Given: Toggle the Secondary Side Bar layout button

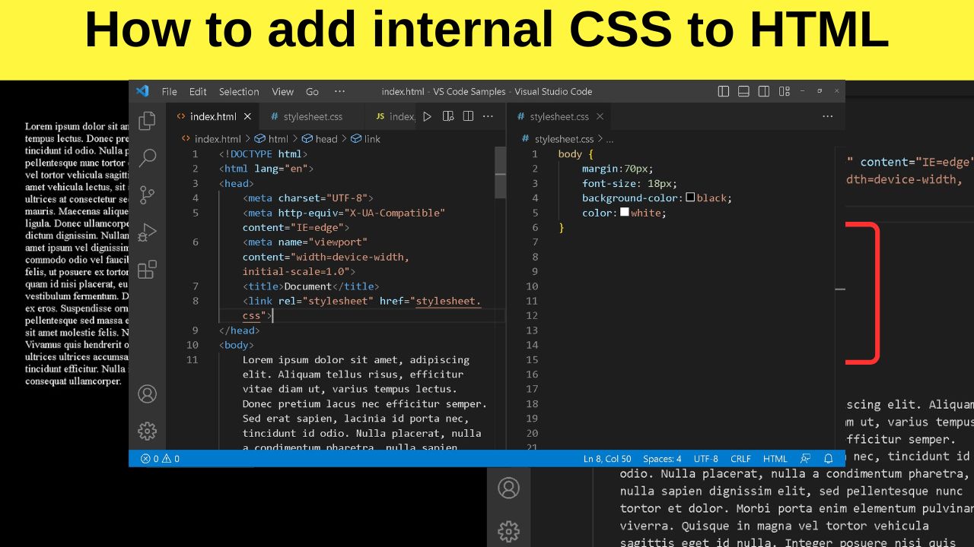Looking at the screenshot, I should pyautogui.click(x=764, y=91).
